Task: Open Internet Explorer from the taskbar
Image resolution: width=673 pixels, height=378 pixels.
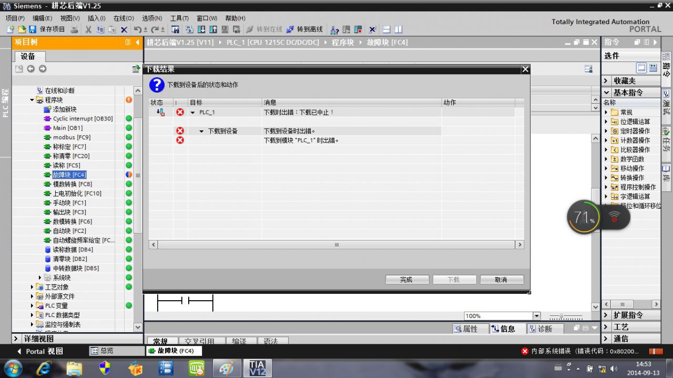Action: tap(44, 367)
